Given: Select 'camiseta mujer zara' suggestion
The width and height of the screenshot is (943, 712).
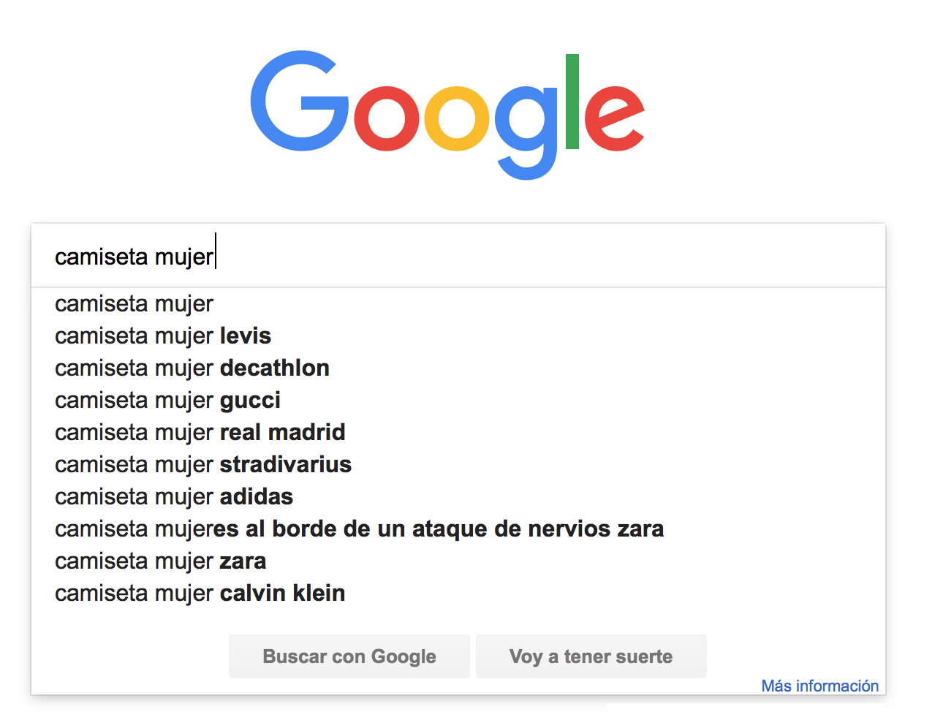Looking at the screenshot, I should click(x=458, y=561).
